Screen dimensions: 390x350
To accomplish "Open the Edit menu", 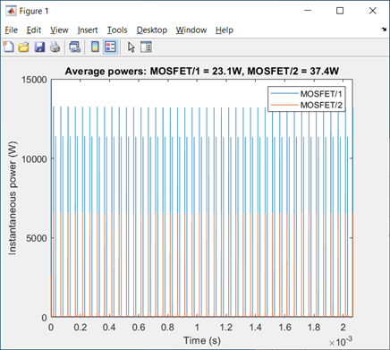I will 34,30.
